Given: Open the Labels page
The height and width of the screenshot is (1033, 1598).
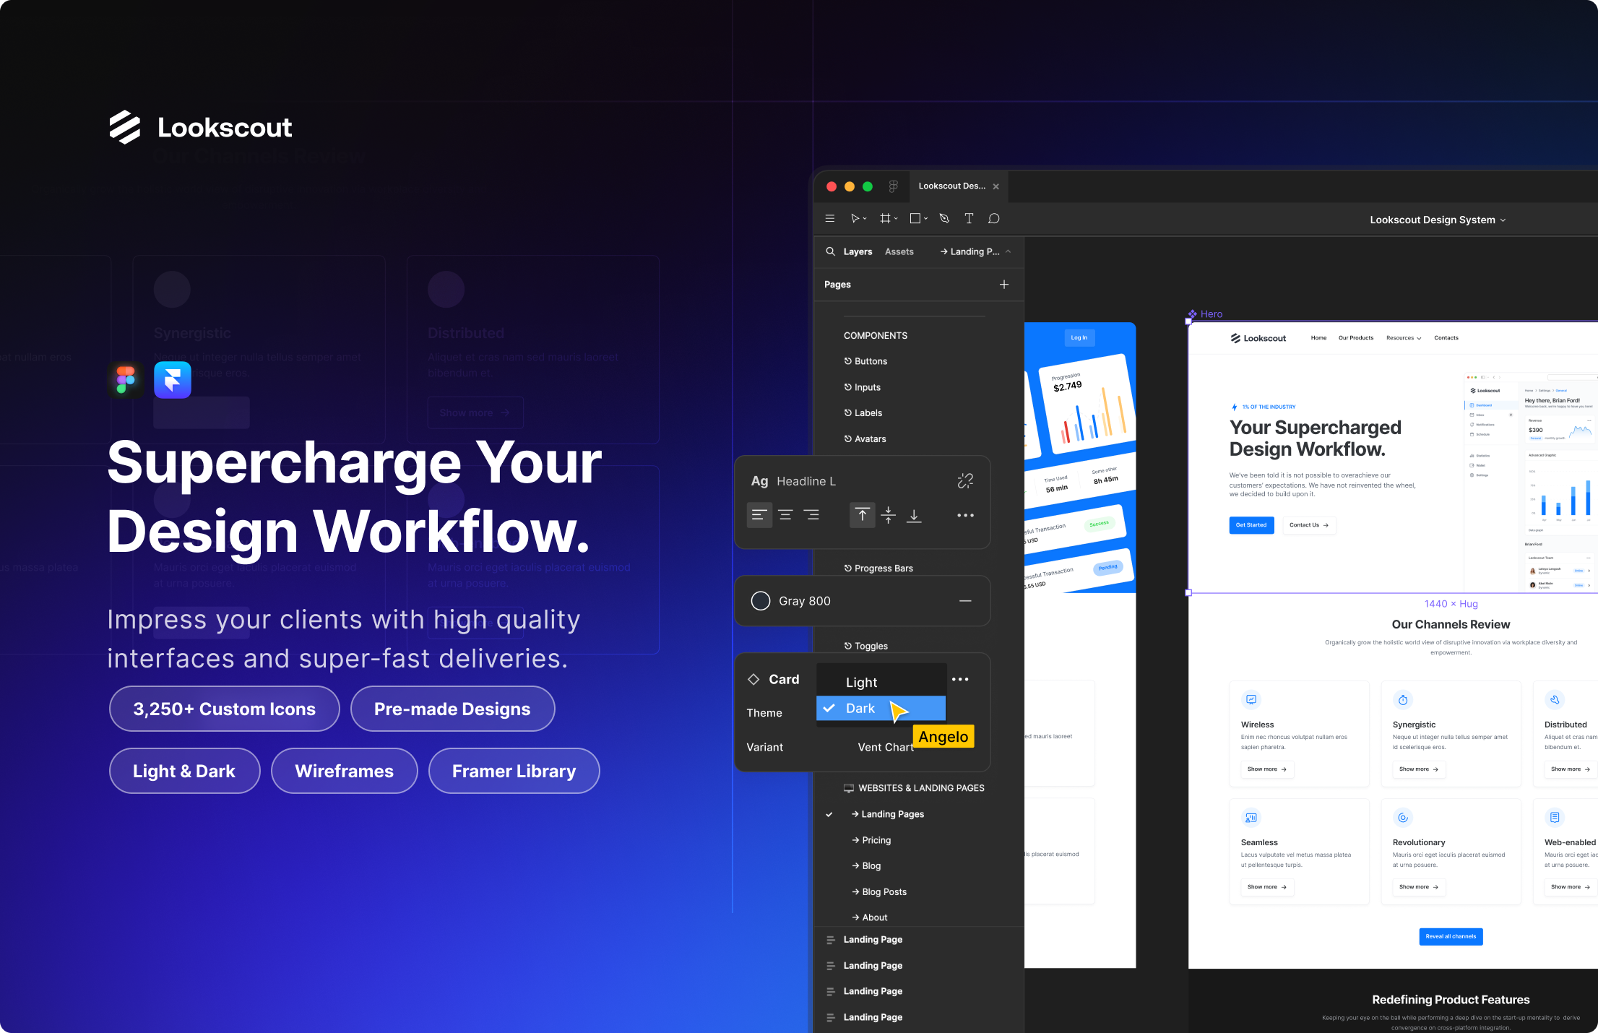Looking at the screenshot, I should click(x=863, y=413).
